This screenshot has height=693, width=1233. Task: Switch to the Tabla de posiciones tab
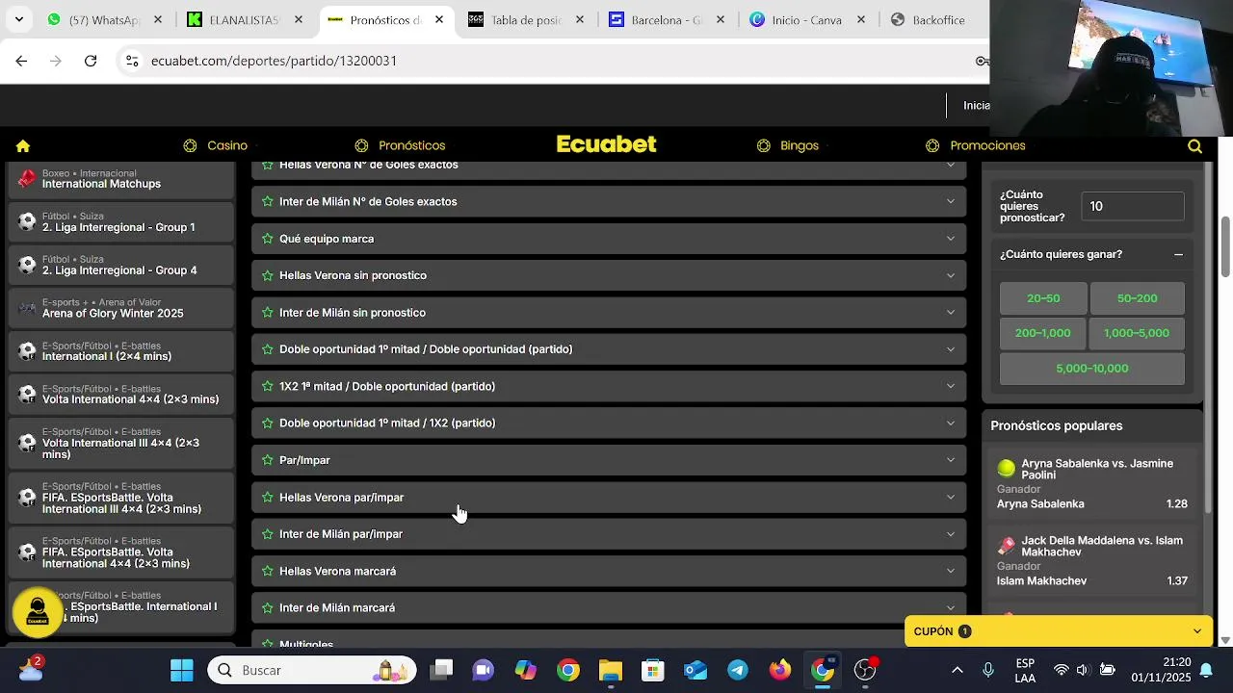point(526,19)
